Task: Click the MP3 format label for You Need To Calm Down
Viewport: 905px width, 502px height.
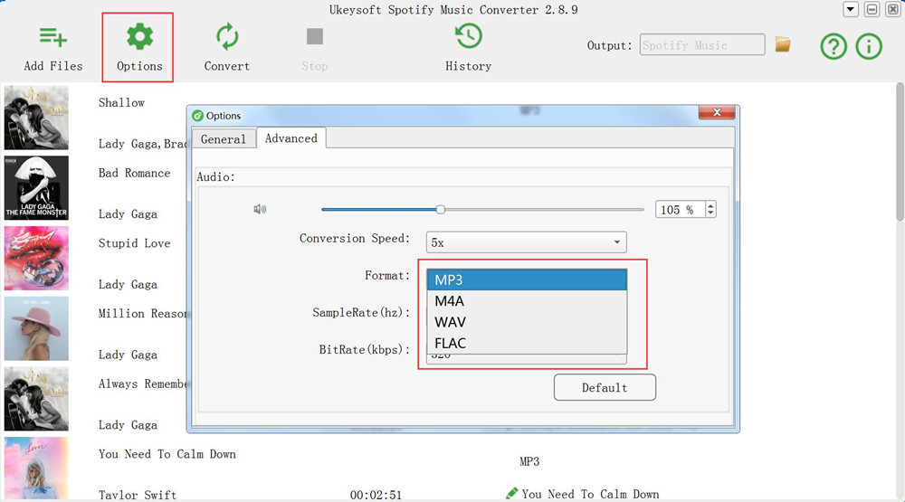Action: tap(529, 461)
